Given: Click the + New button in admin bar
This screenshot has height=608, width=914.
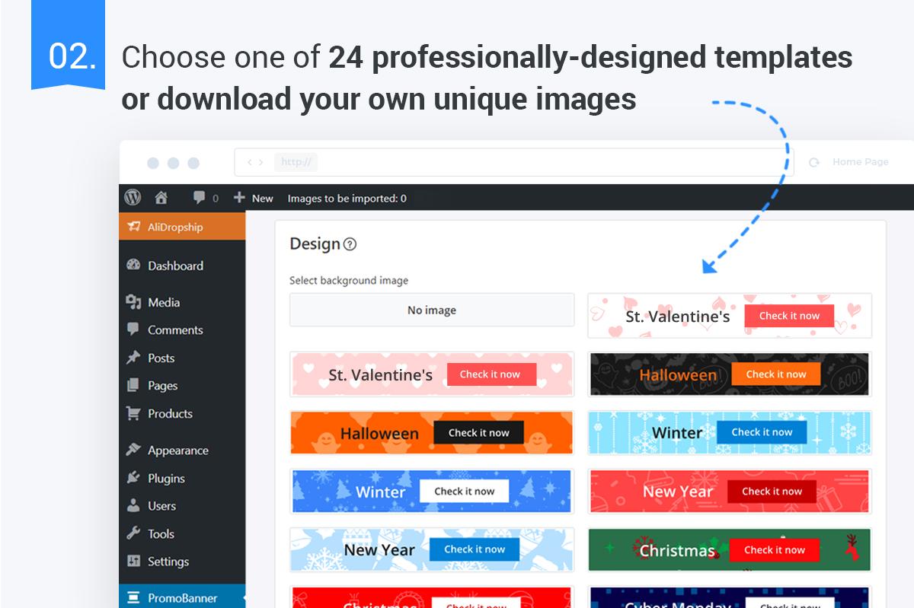Looking at the screenshot, I should point(254,198).
